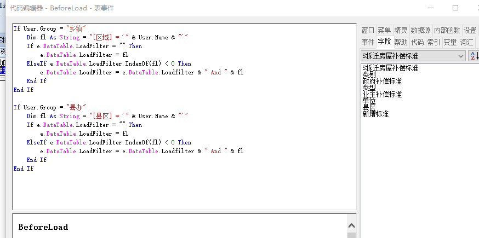Select 业主补偿标准 in the field list
479x238 pixels.
pyautogui.click(x=382, y=94)
